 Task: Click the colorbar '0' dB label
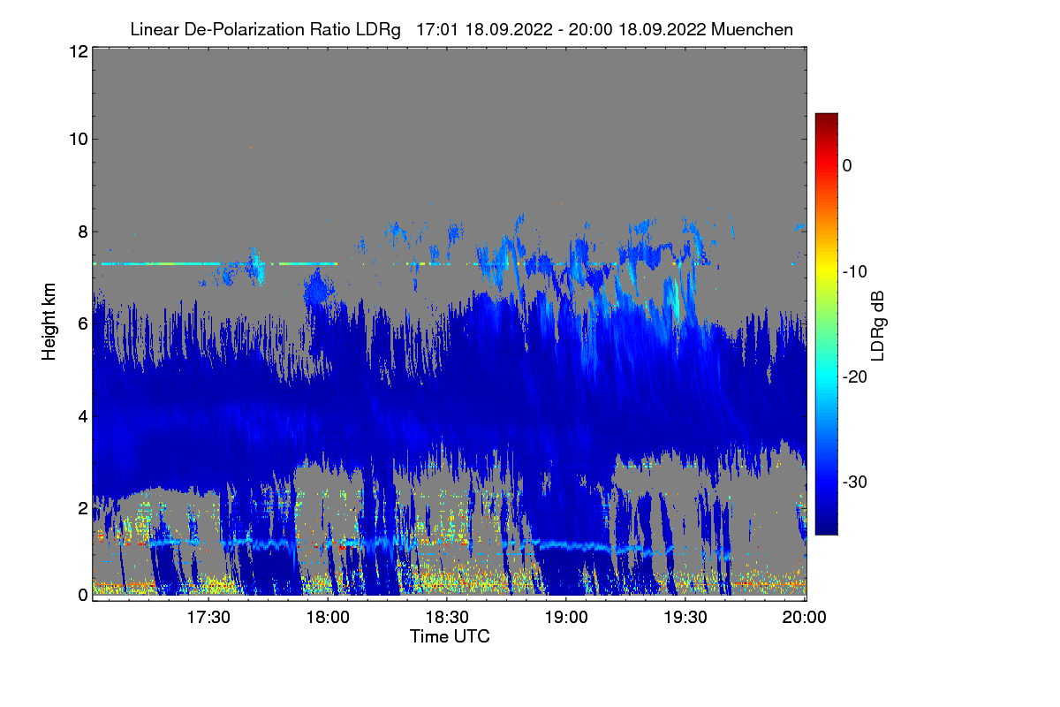point(847,166)
